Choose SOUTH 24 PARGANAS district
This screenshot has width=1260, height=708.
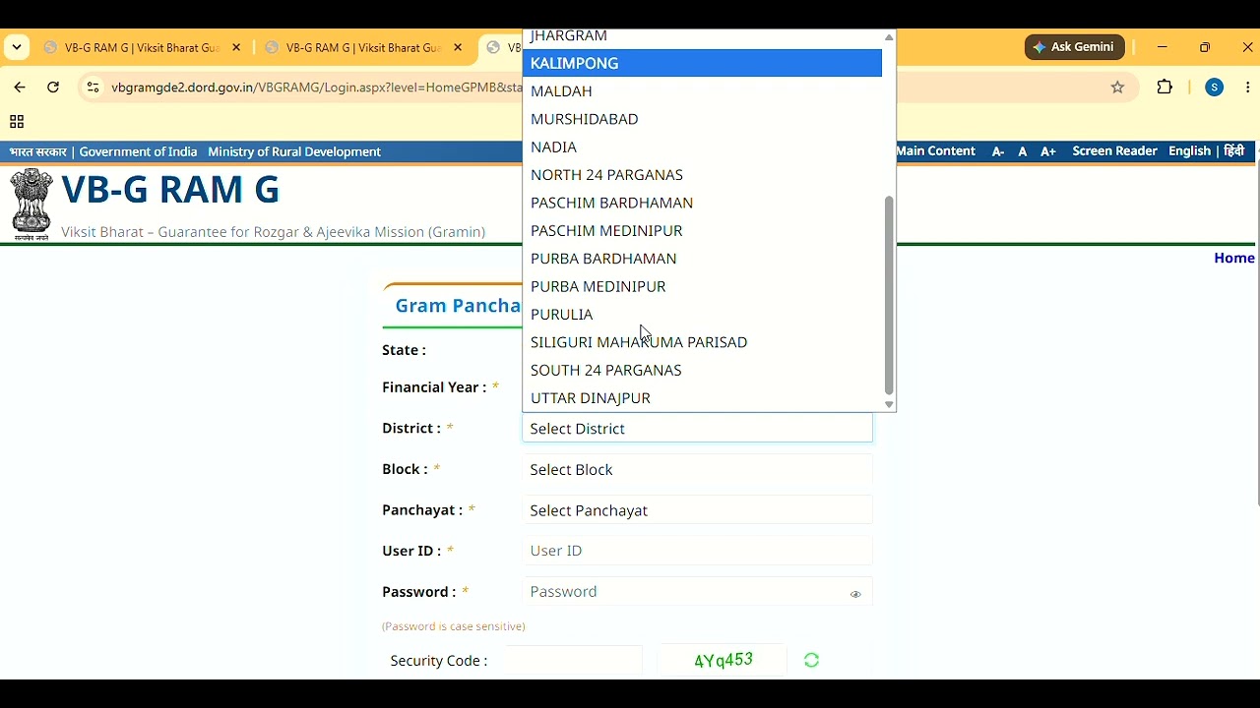[x=702, y=370]
